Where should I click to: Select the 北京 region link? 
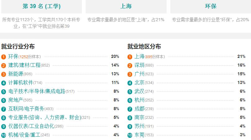point(139,82)
